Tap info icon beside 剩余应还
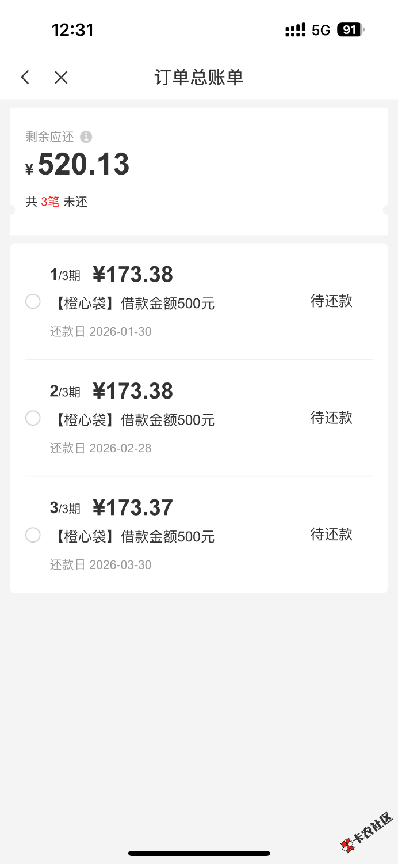This screenshot has width=398, height=864. [x=86, y=137]
